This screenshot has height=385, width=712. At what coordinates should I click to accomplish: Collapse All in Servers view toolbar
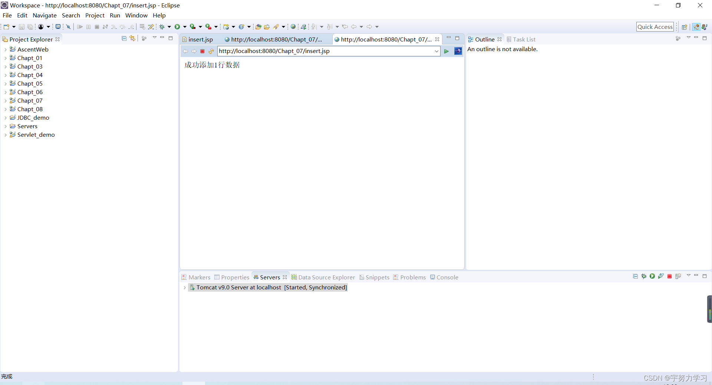click(635, 276)
